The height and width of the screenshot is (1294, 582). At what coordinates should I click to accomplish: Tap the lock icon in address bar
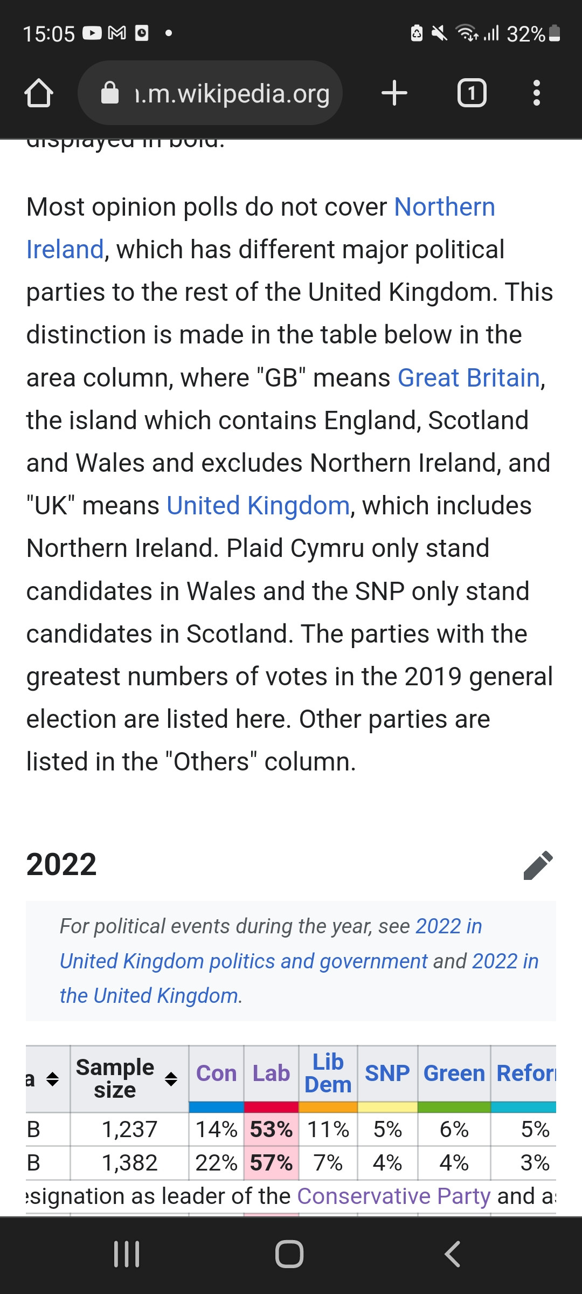110,93
